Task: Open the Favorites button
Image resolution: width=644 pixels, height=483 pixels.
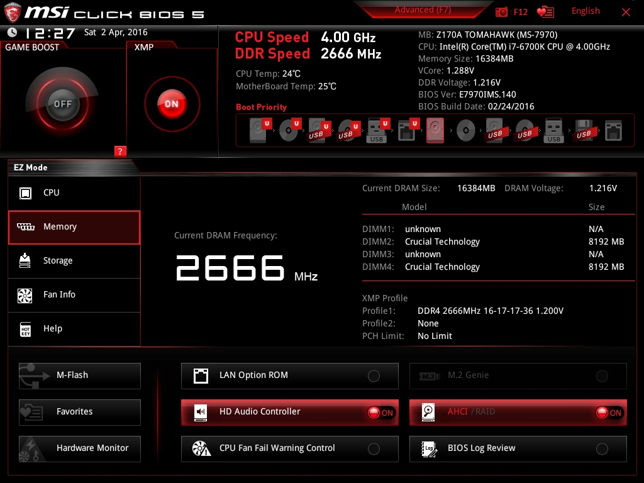Action: 80,413
